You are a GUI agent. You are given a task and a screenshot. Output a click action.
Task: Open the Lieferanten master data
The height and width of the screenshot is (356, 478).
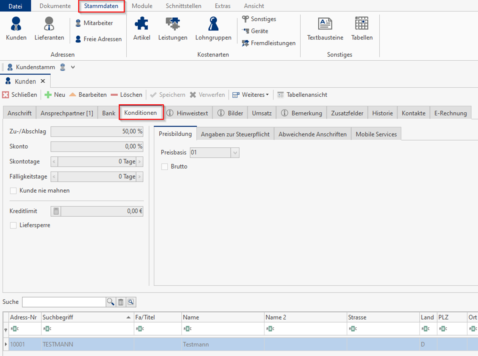(x=49, y=29)
